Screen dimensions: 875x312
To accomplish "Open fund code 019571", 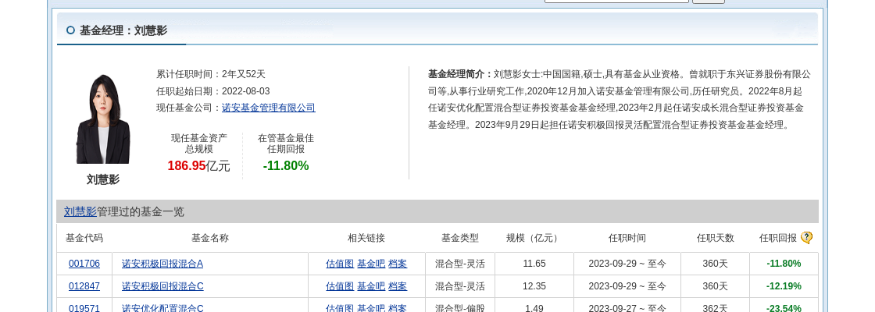I will click(84, 308).
